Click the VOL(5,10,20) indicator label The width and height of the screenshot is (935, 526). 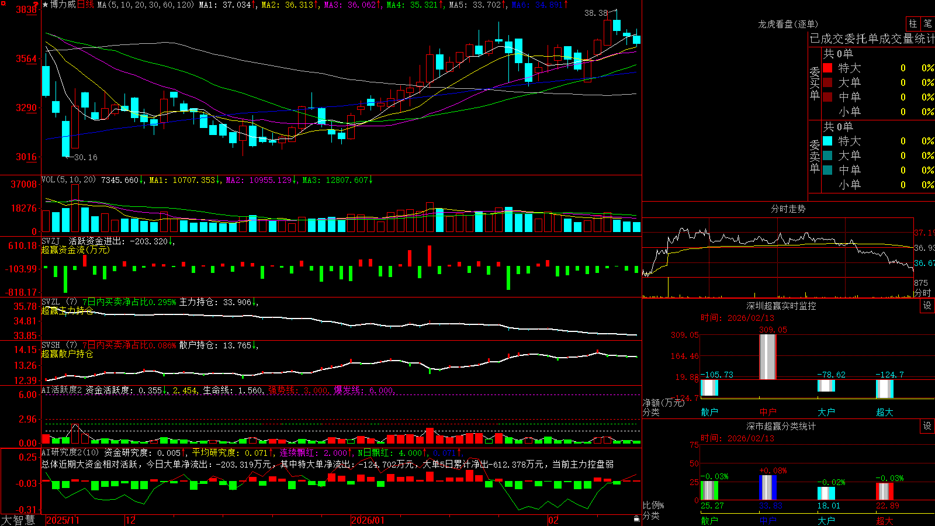[69, 180]
